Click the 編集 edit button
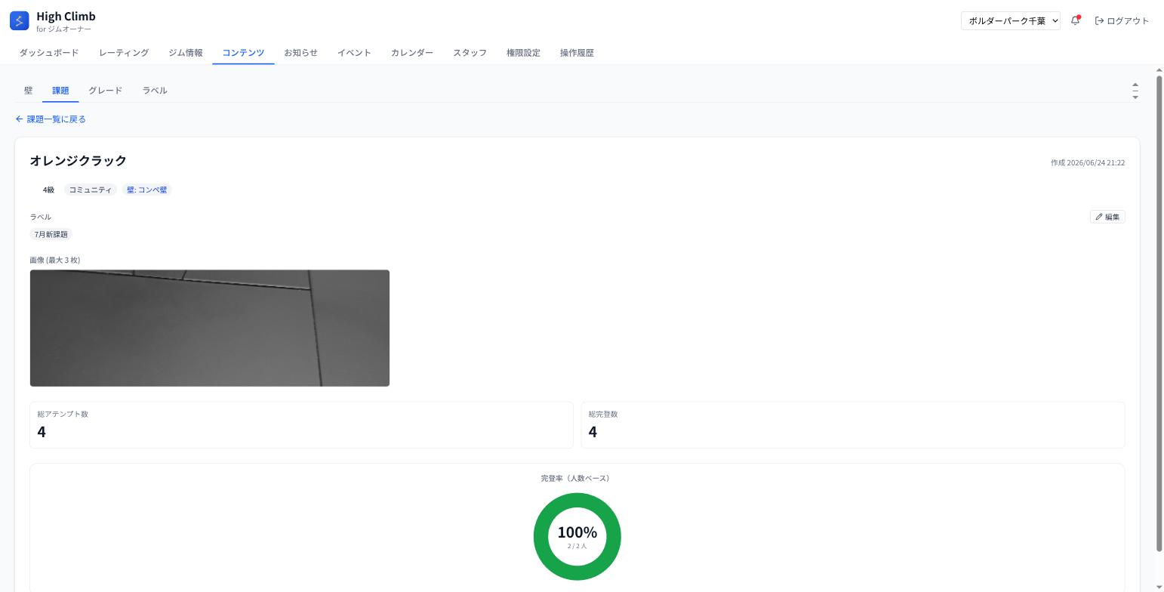The height and width of the screenshot is (592, 1164). pos(1107,217)
